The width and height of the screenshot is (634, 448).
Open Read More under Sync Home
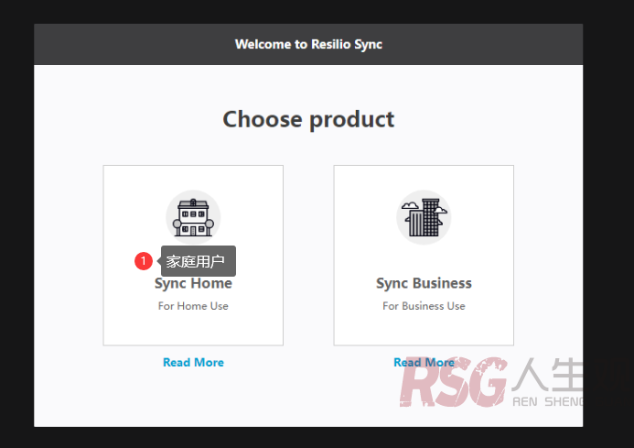[x=193, y=362]
